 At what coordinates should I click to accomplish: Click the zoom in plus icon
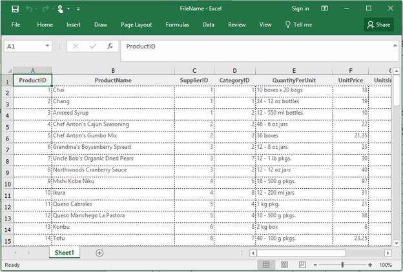point(370,265)
